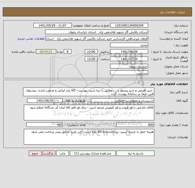Click the label مشخصات کالای مورد نیاز

point(172,113)
